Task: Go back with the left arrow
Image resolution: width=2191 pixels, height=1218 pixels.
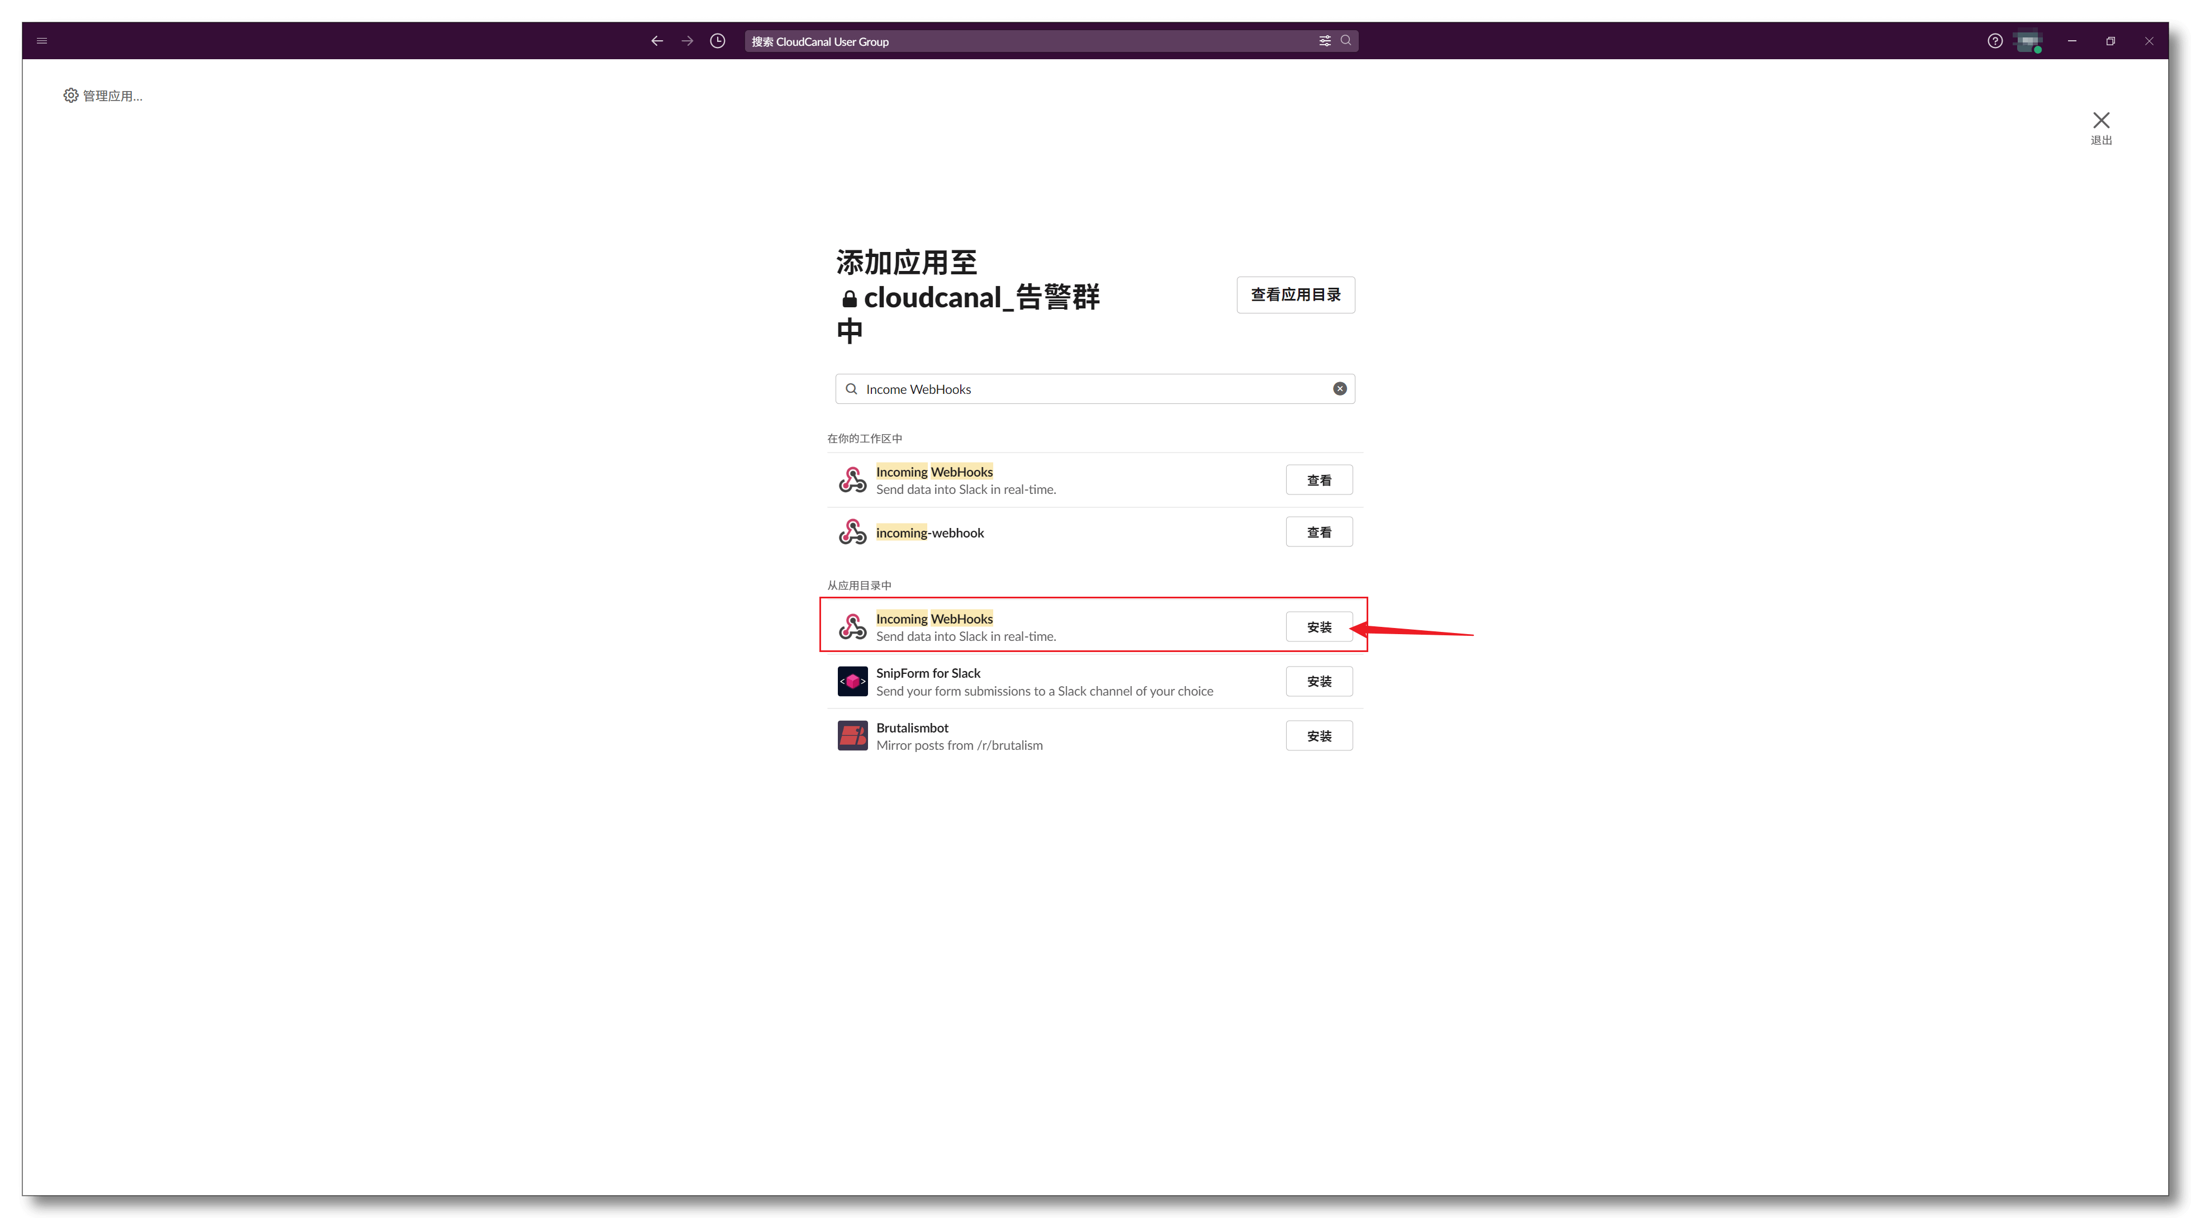Action: 657,41
